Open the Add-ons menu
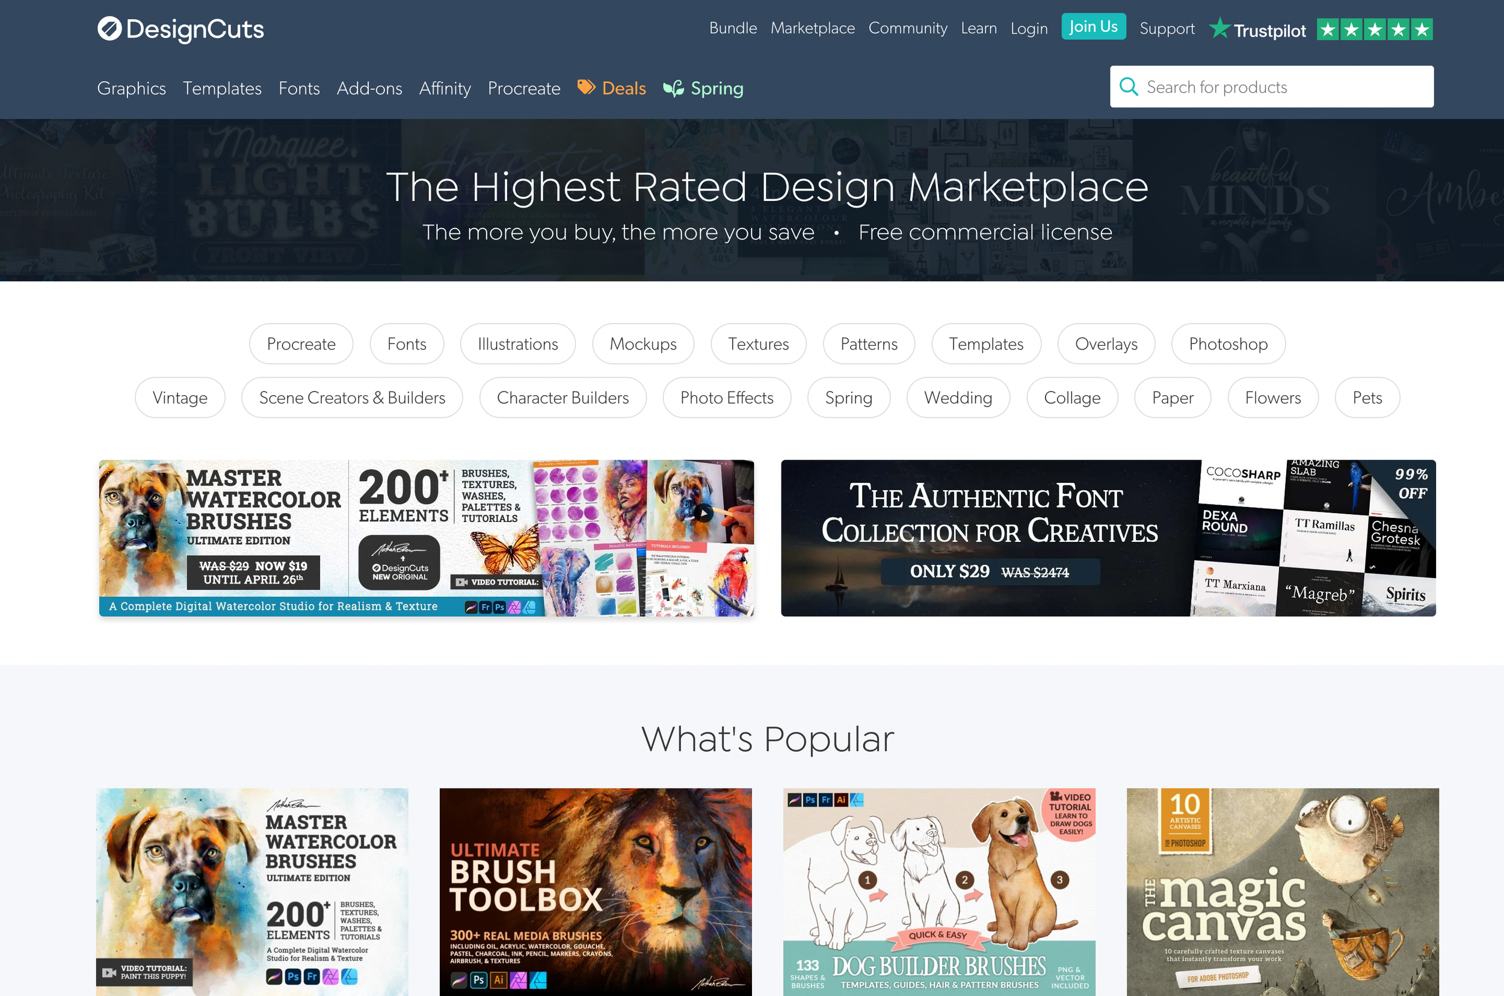 coord(369,88)
